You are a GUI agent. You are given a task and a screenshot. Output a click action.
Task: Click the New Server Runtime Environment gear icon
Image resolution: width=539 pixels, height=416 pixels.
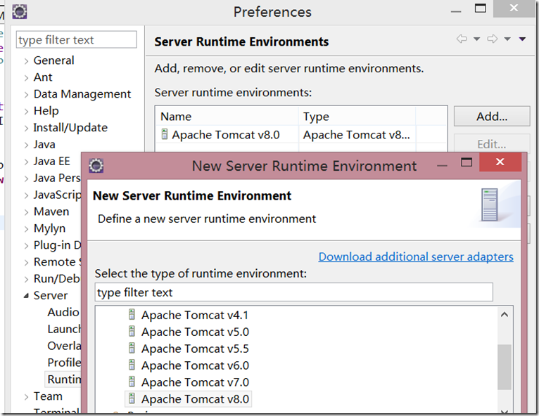[x=96, y=166]
